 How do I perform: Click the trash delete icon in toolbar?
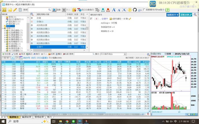click(x=20, y=10)
